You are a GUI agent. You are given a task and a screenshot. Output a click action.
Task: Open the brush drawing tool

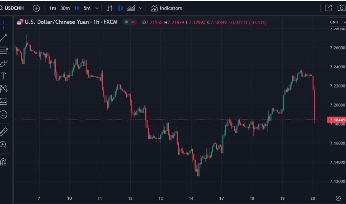4,63
